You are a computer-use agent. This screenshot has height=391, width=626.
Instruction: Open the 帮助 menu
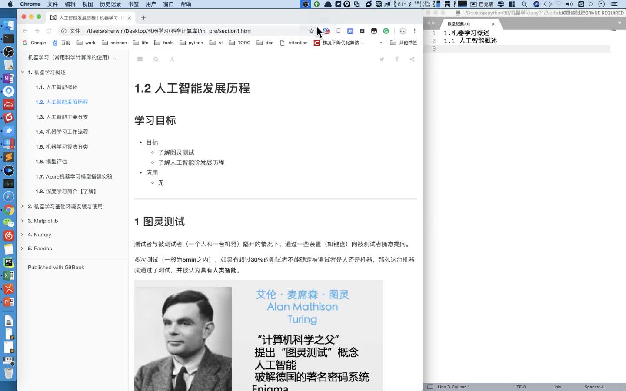click(186, 4)
